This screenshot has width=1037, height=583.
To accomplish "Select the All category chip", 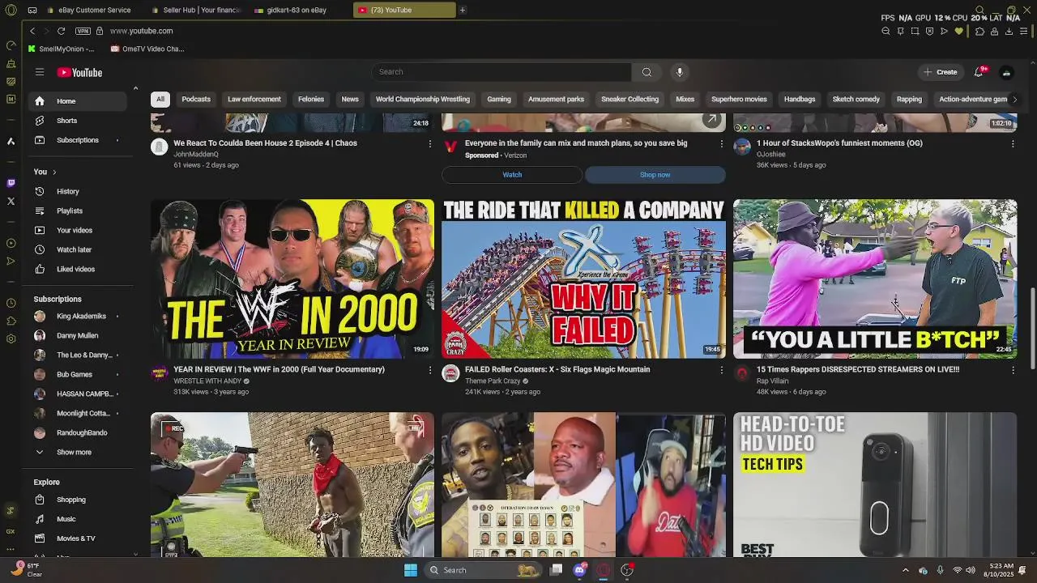I will 160,100.
